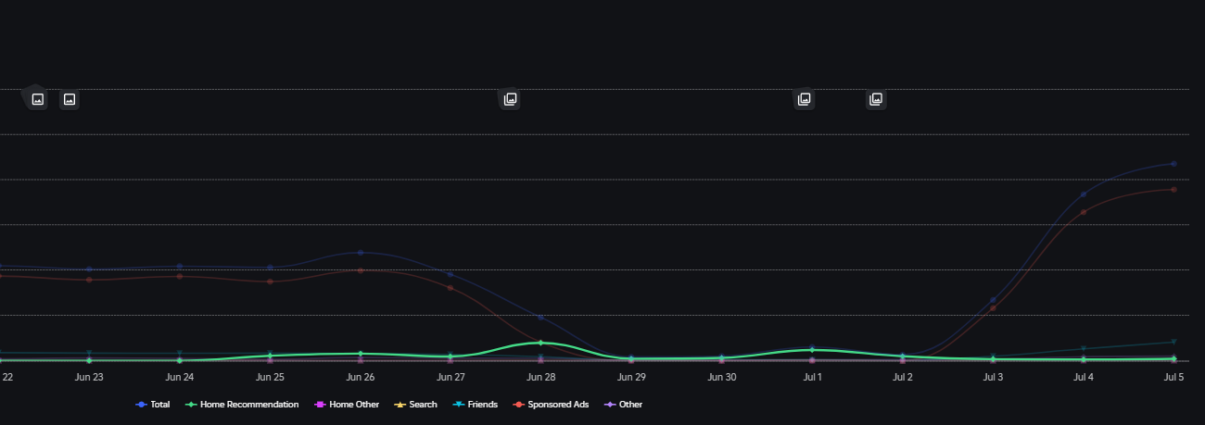The image size is (1205, 425).
Task: Toggle the Search series in legend
Action: (x=415, y=405)
